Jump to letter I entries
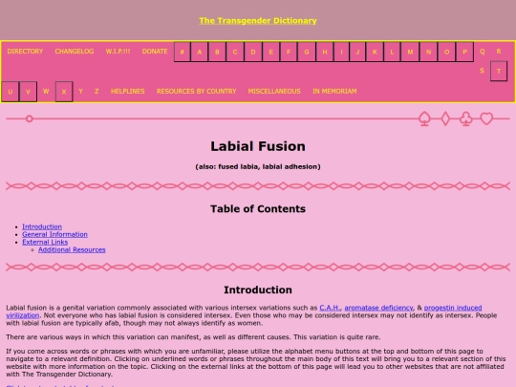 point(341,52)
